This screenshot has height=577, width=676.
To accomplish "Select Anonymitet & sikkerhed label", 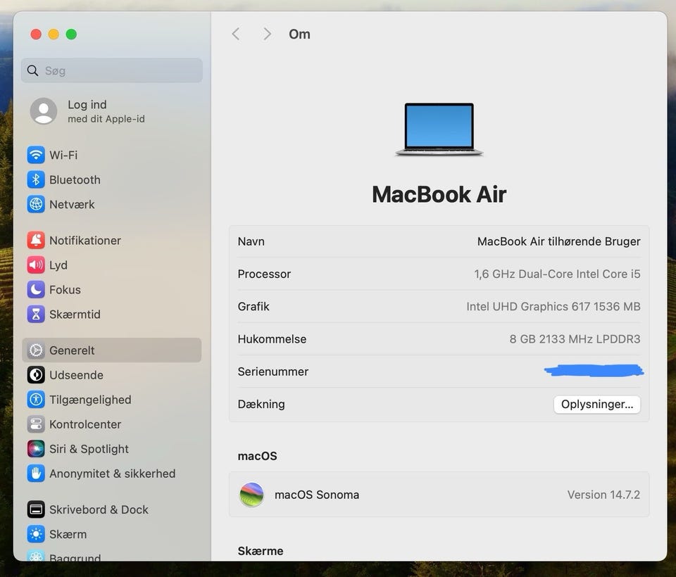I will click(x=112, y=474).
